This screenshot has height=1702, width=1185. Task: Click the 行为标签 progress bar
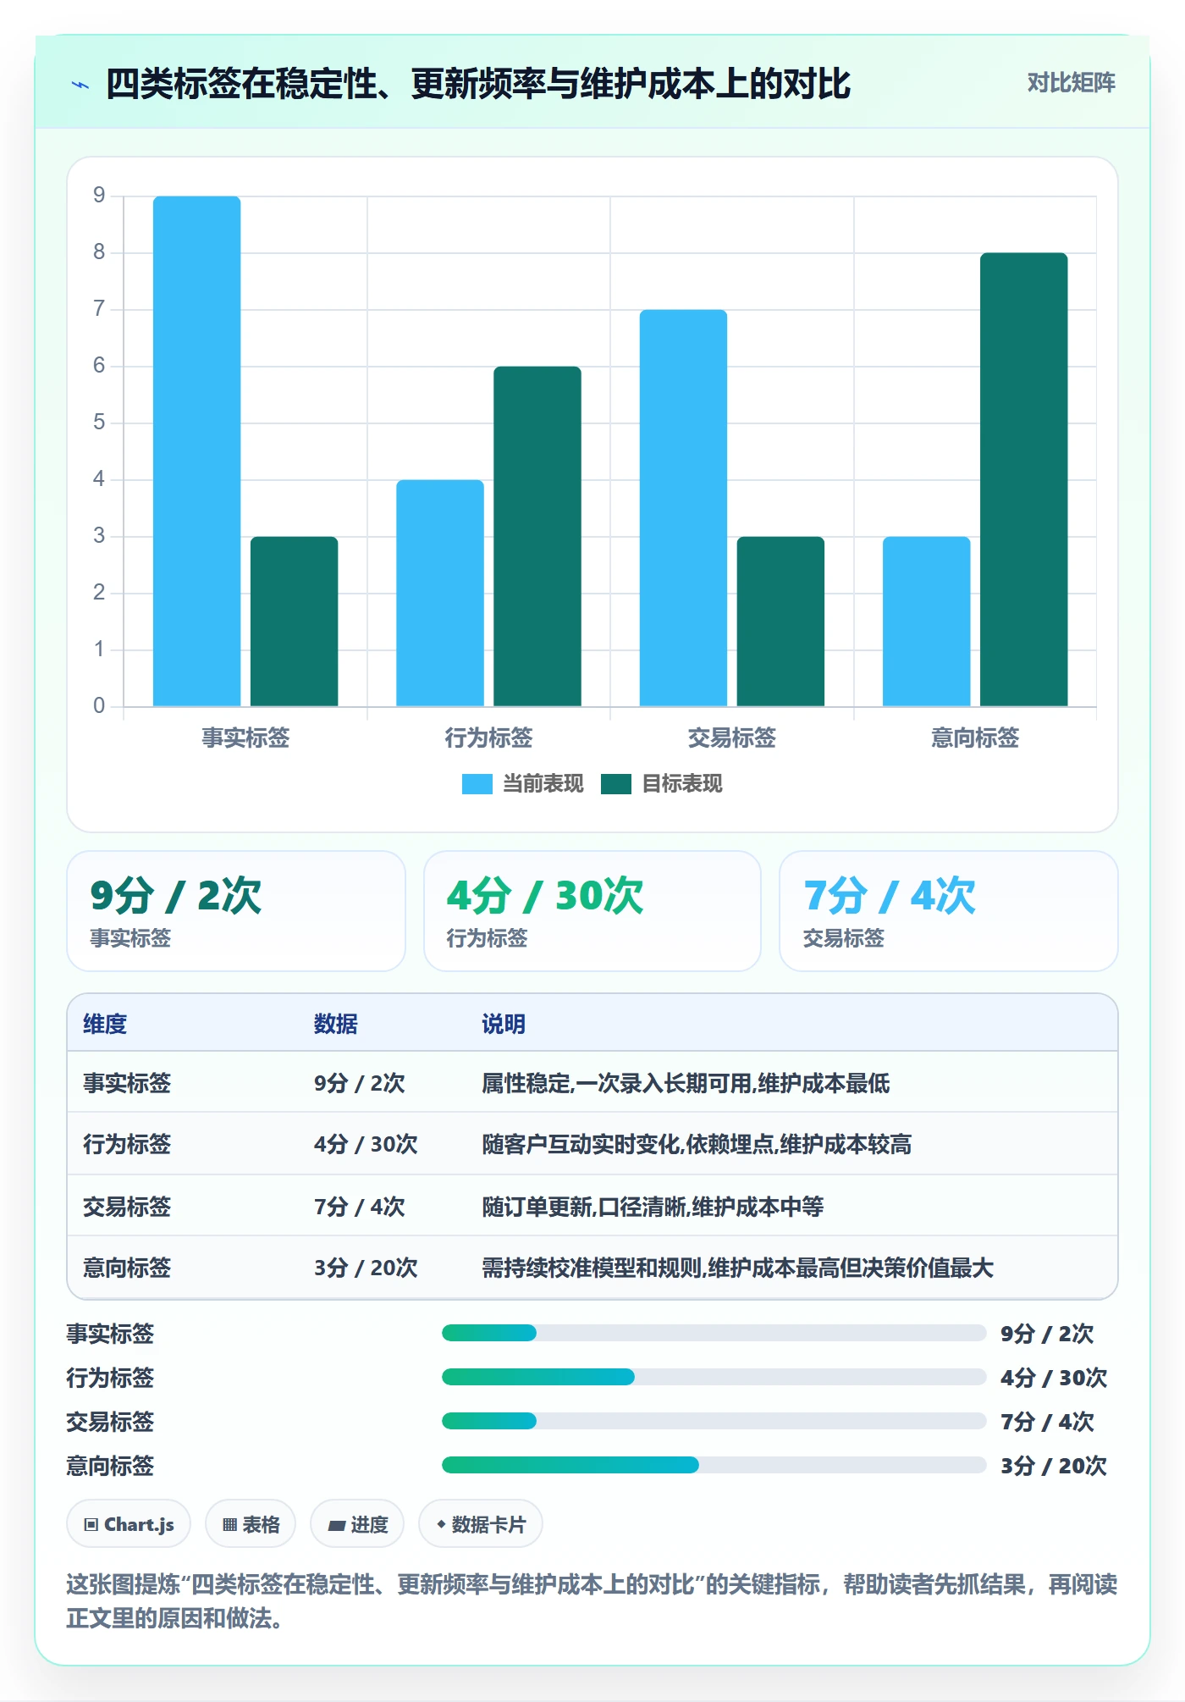click(x=714, y=1377)
